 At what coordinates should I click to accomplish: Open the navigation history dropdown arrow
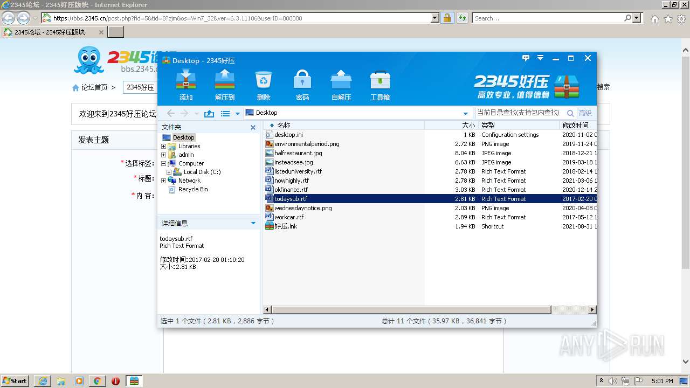[197, 114]
